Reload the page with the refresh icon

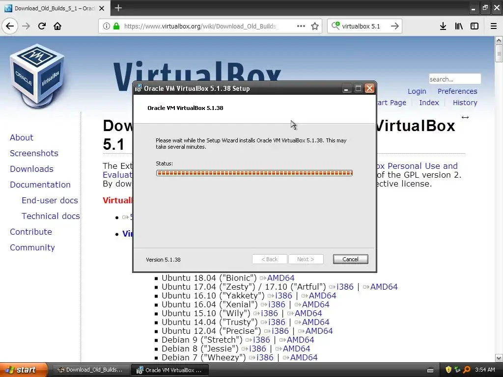42,26
